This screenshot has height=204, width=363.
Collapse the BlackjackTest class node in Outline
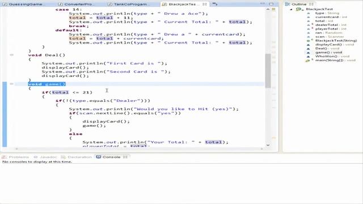point(291,9)
